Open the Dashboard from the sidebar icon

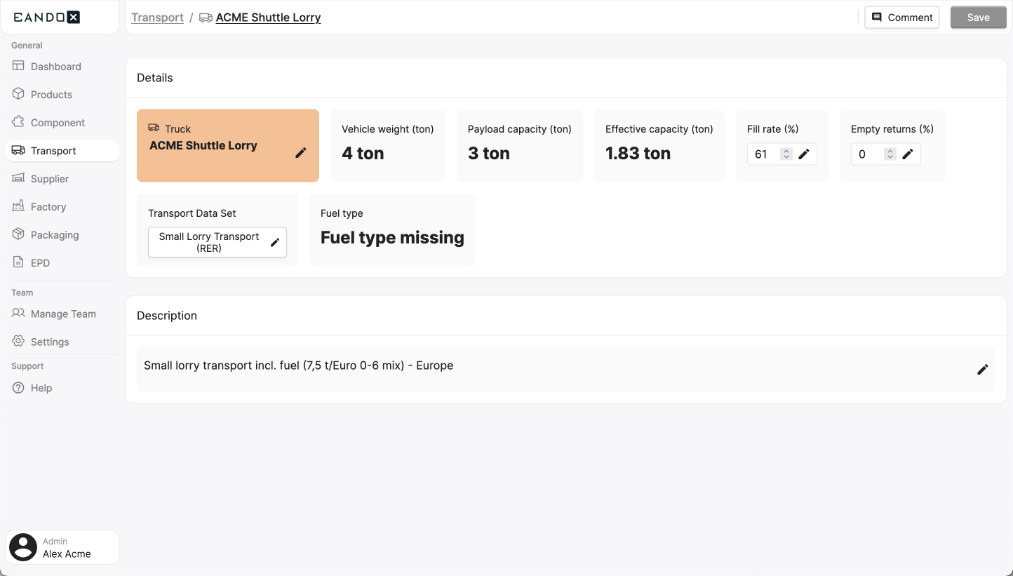point(18,66)
